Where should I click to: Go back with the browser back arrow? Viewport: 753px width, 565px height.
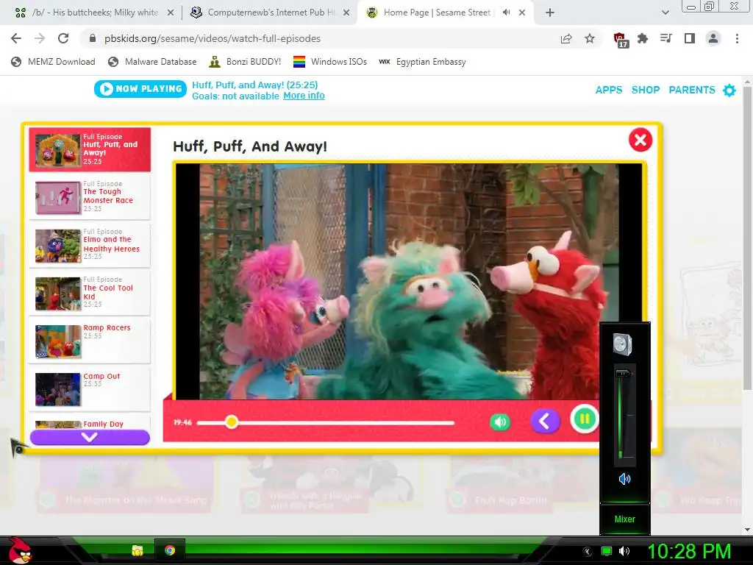(16, 38)
